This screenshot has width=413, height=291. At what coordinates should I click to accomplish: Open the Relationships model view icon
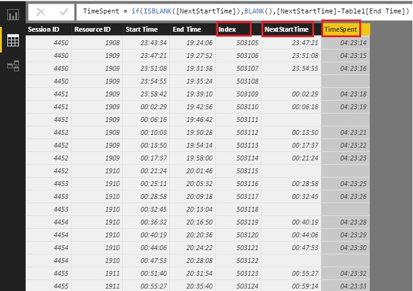click(x=13, y=66)
